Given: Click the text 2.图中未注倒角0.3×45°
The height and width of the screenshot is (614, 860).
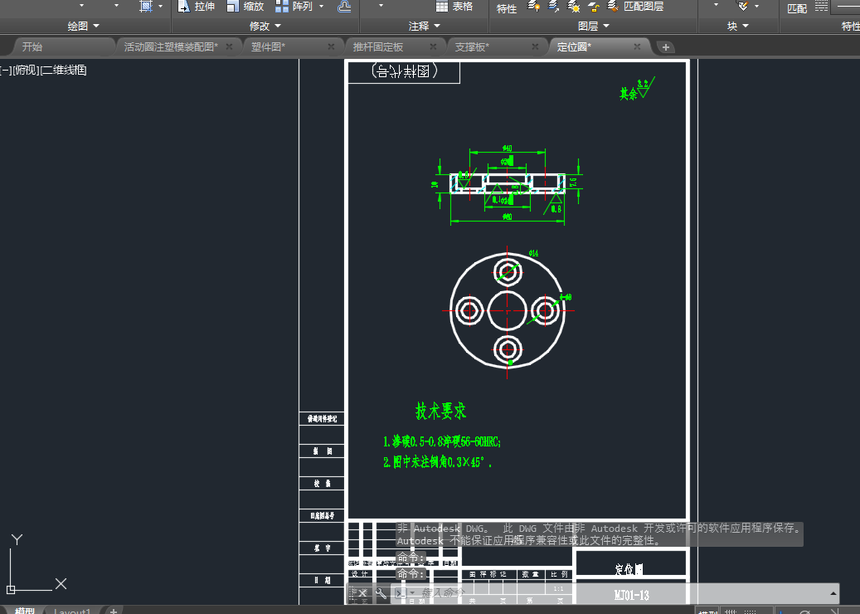Looking at the screenshot, I should tap(437, 462).
